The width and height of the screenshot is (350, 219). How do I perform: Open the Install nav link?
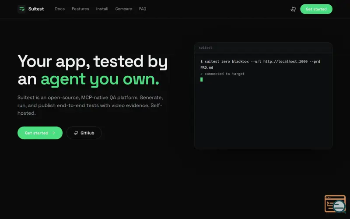coord(102,9)
